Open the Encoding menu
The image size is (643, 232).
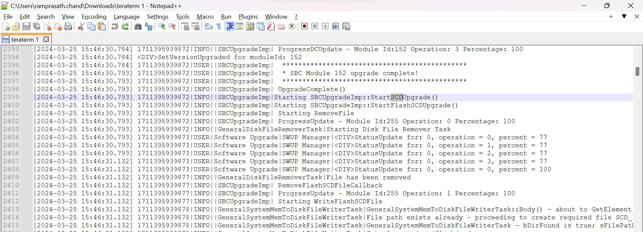click(x=94, y=17)
